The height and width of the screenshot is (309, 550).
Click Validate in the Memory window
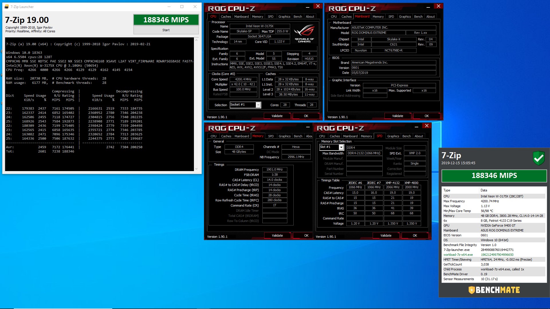pyautogui.click(x=277, y=235)
